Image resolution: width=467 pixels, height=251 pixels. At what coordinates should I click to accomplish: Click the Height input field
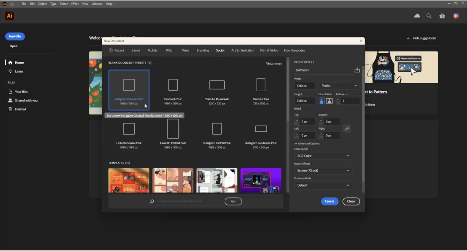305,101
